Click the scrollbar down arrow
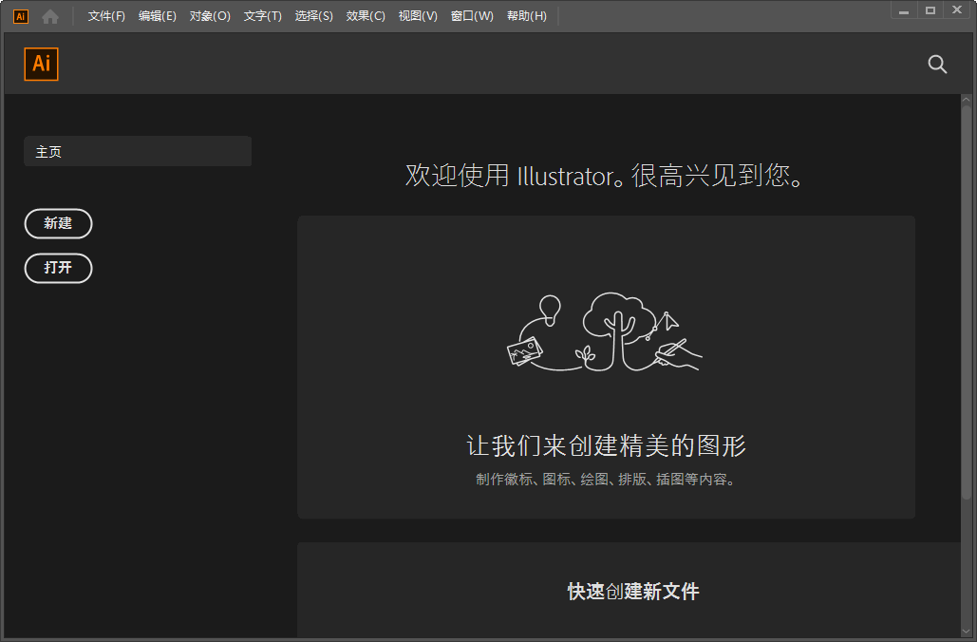 tap(967, 632)
